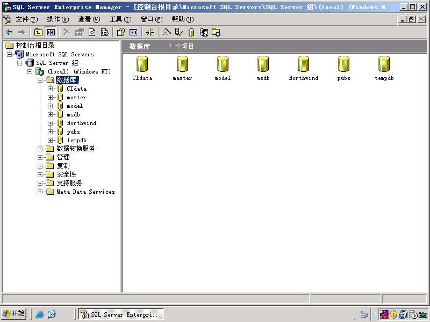
Task: Expand the CIdata database tree node
Action: (x=50, y=89)
